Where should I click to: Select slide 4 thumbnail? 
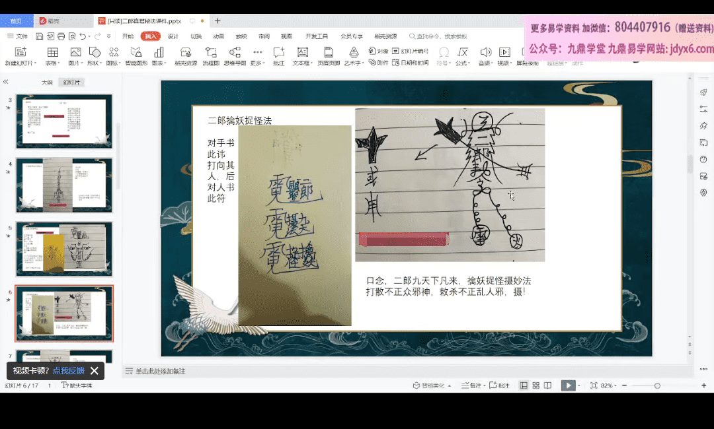[x=64, y=185]
